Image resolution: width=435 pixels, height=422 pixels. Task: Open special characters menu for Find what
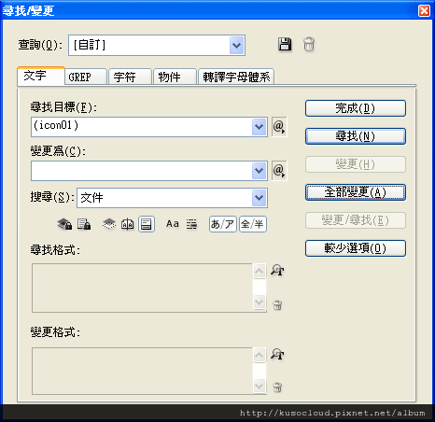tap(279, 127)
